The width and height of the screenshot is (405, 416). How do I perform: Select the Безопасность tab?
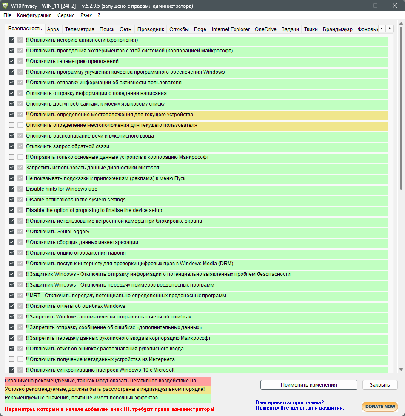(25, 29)
